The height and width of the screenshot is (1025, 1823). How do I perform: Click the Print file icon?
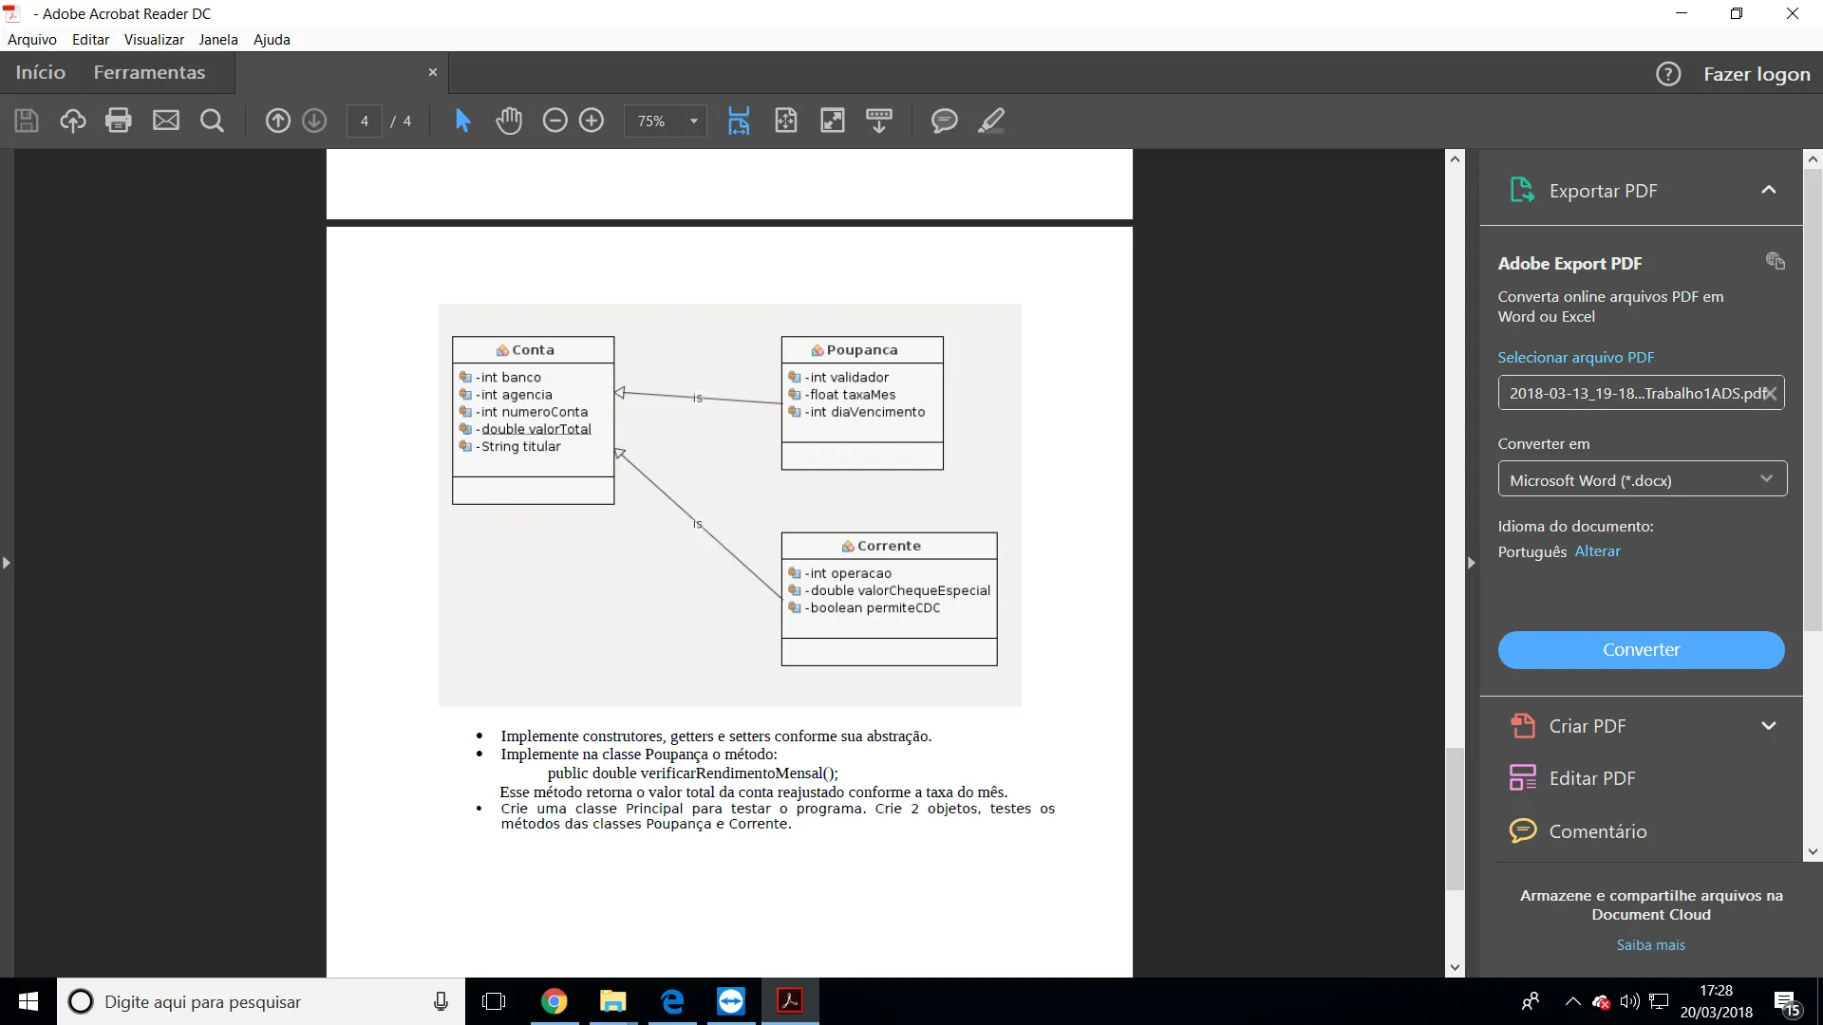[119, 121]
